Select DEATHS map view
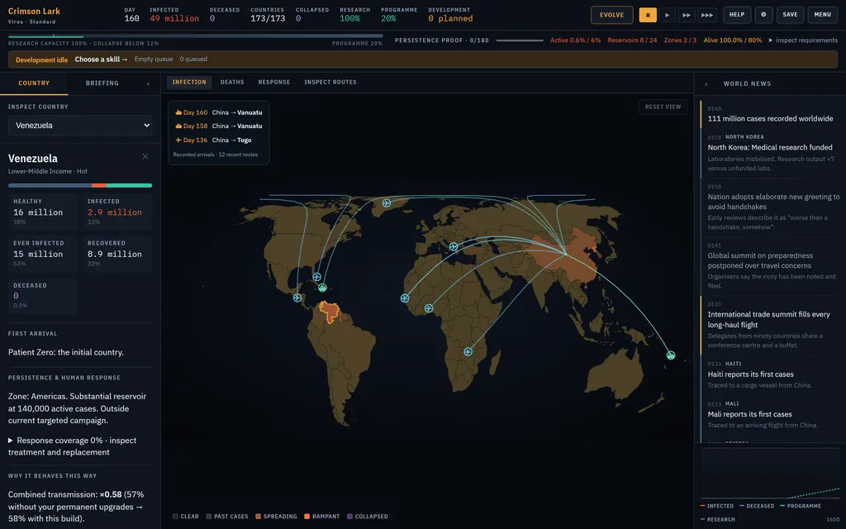 tap(232, 82)
